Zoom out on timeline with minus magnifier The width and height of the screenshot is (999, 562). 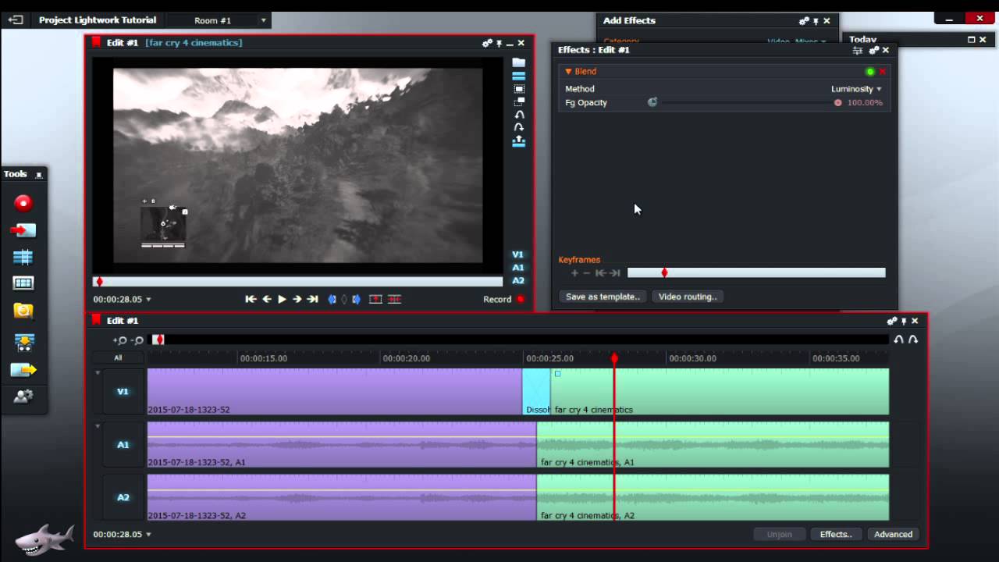[137, 340]
